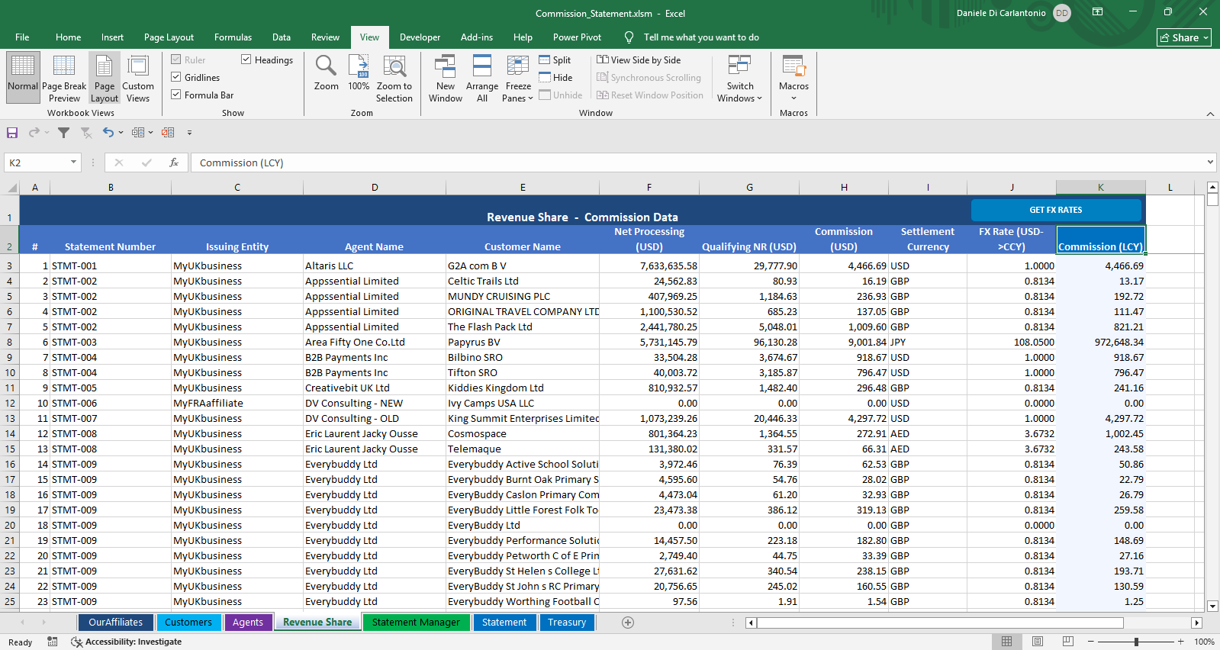
Task: Open the Name Box dropdown
Action: pyautogui.click(x=73, y=162)
